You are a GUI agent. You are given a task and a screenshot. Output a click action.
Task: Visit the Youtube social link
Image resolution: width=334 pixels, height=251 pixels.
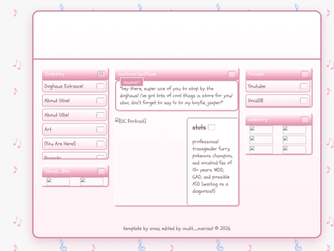click(278, 86)
